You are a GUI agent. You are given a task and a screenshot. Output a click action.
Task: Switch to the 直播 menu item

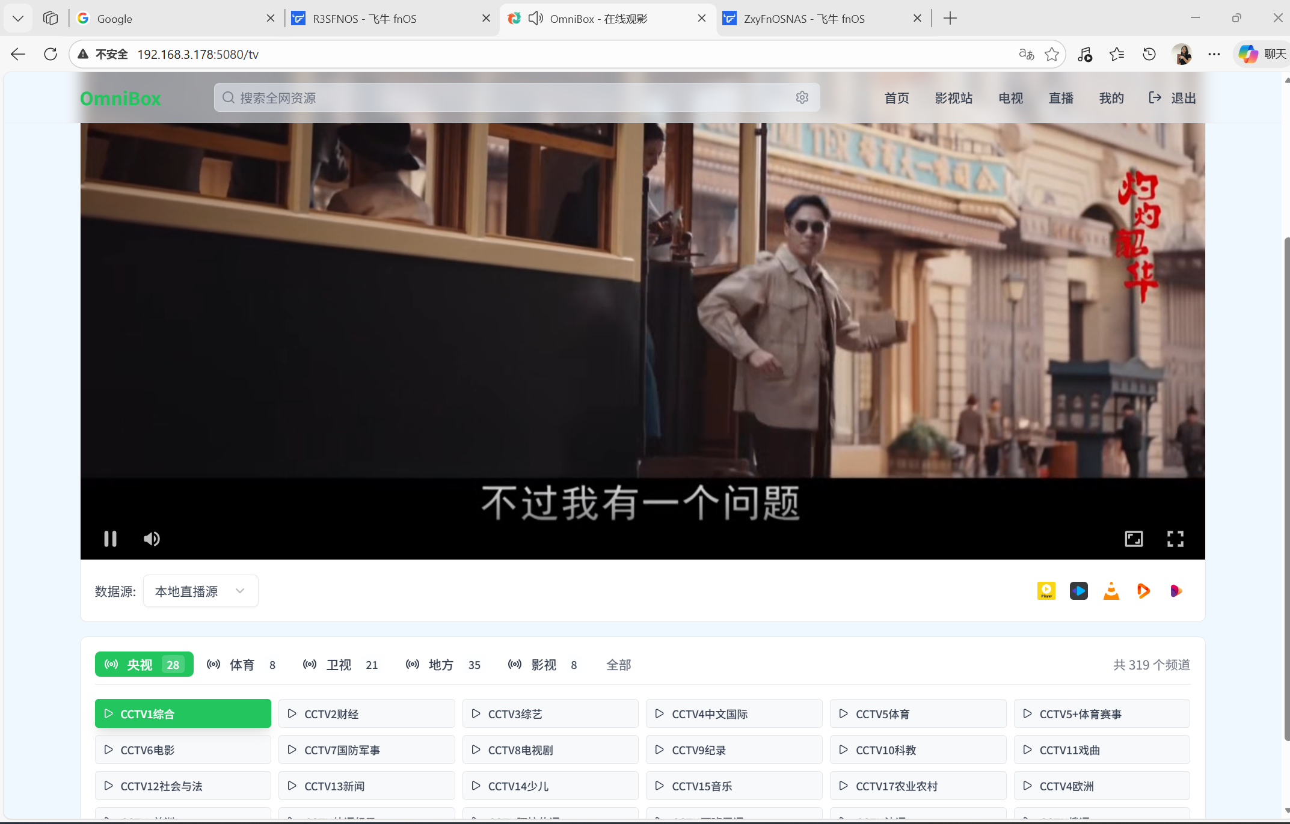(x=1061, y=98)
